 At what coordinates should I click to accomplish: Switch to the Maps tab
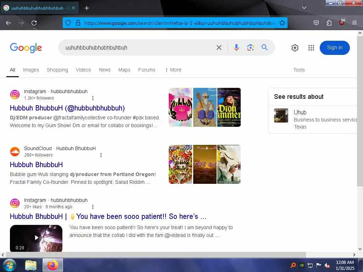pyautogui.click(x=124, y=70)
